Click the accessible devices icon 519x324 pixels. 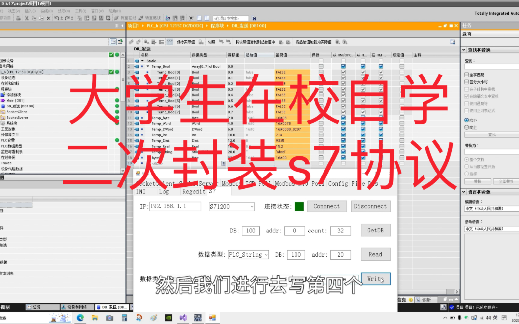[x=168, y=18]
